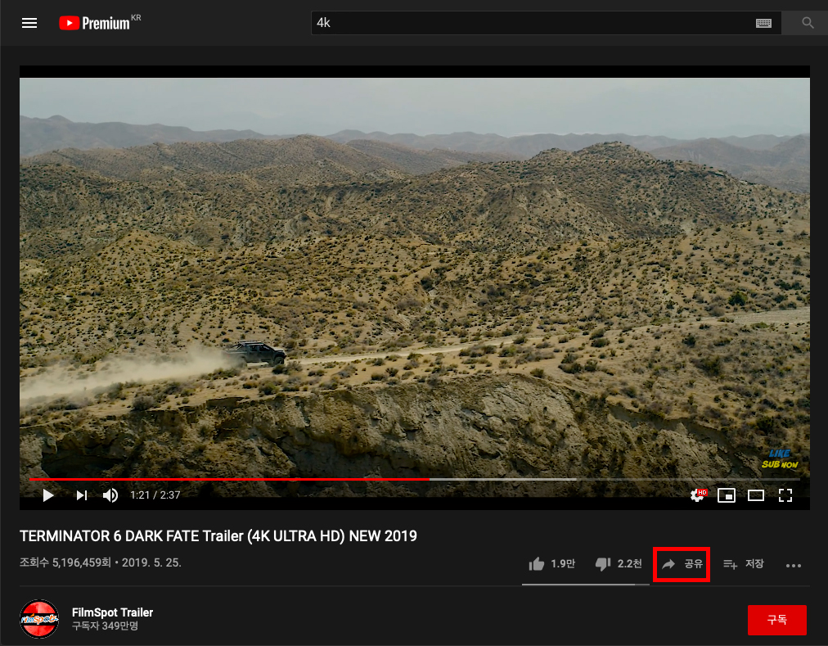Image resolution: width=828 pixels, height=646 pixels.
Task: Open the hamburger guide menu
Action: (29, 23)
